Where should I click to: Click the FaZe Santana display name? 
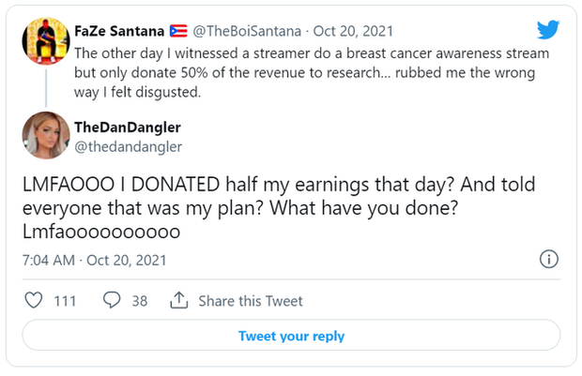119,31
